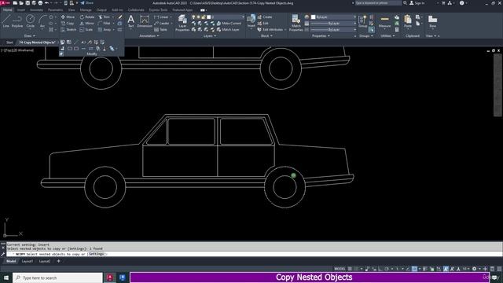Click Match Properties tool
The width and height of the screenshot is (503, 283).
pyautogui.click(x=296, y=23)
